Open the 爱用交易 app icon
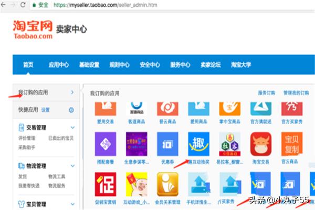Image resolution: width=315 pixels, height=210 pixels. [x=106, y=109]
